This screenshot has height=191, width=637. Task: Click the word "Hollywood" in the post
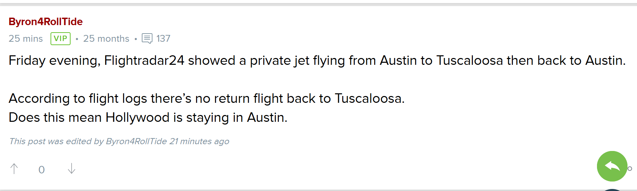(137, 118)
